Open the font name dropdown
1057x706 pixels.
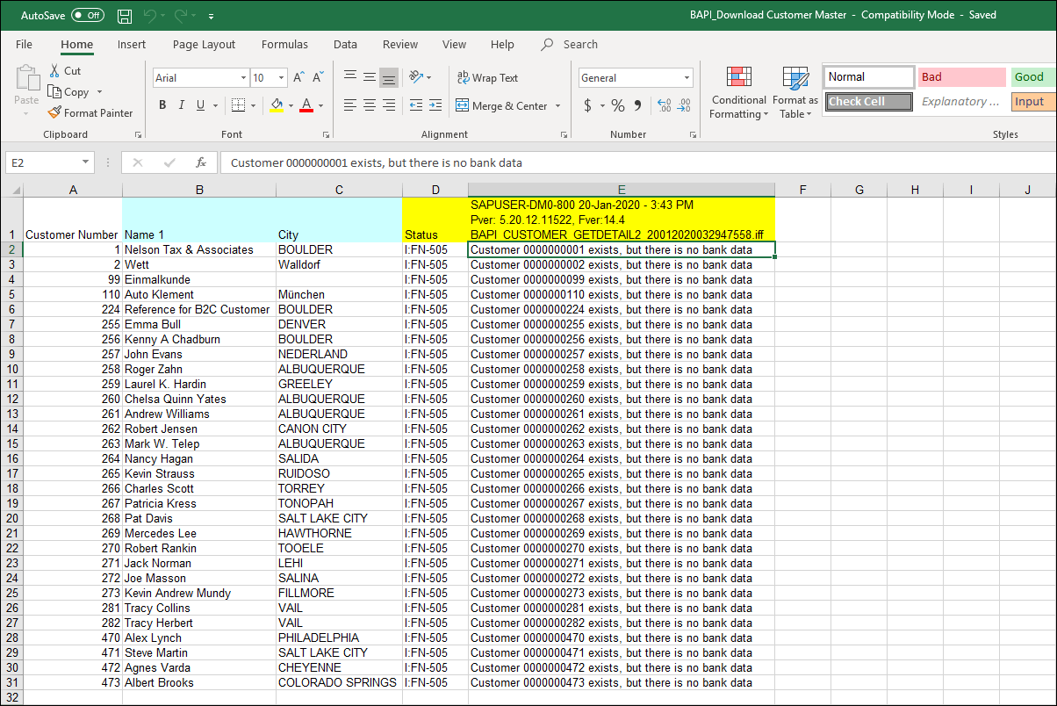tap(243, 78)
